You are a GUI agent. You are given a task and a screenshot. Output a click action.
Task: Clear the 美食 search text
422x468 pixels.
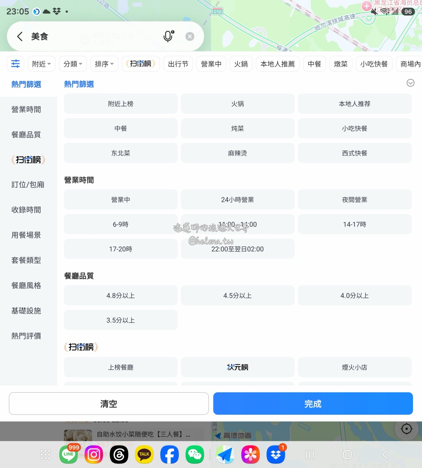point(190,36)
